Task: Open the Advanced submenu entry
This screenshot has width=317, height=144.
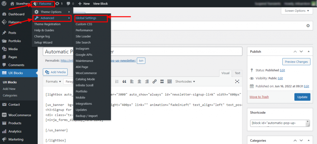Action: pos(52,18)
